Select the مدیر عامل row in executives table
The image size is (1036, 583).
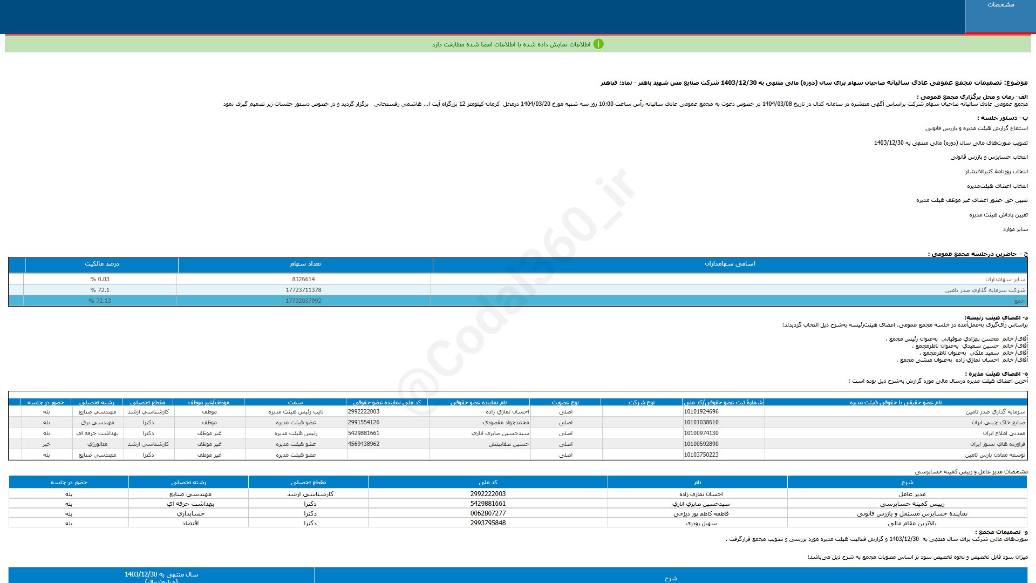pyautogui.click(x=518, y=494)
